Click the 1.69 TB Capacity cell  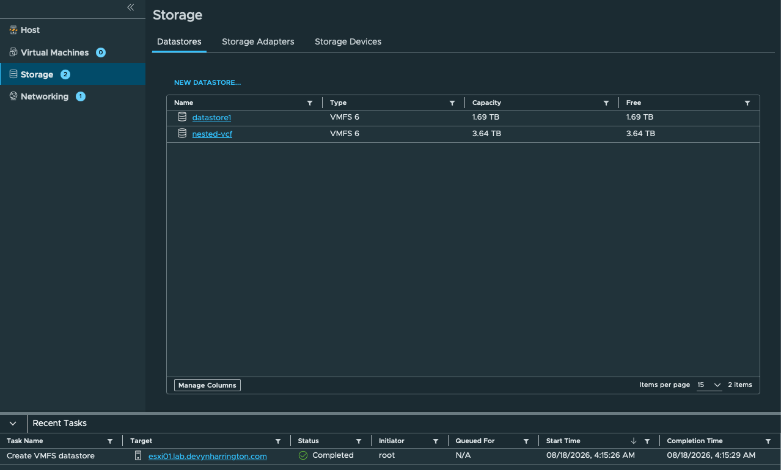(x=486, y=117)
